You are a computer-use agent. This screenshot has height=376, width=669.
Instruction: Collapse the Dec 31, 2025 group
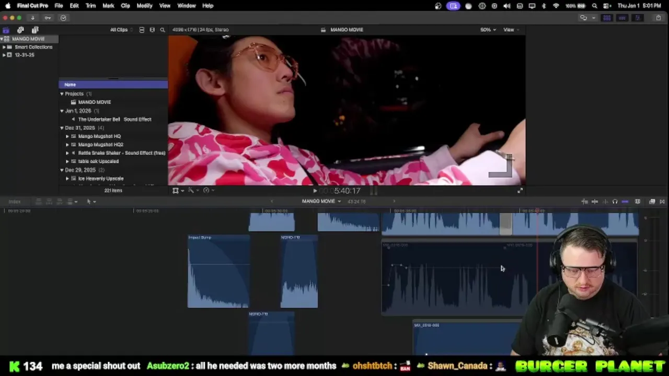[62, 128]
